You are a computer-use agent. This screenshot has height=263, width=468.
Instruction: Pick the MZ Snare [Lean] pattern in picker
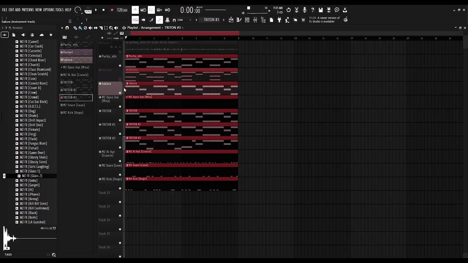(x=76, y=105)
